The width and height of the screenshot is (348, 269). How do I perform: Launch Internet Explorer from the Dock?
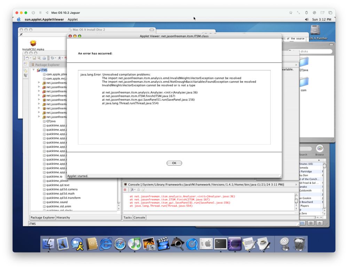106,244
